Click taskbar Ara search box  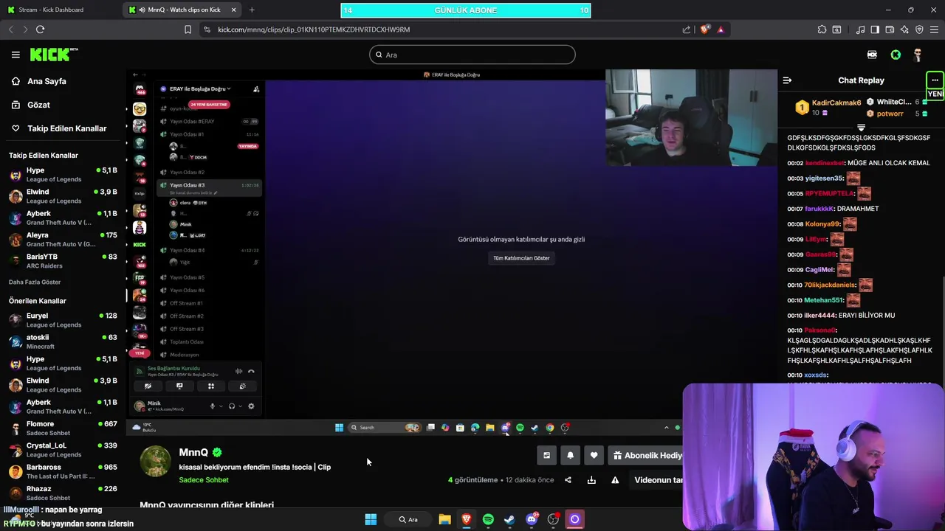[x=409, y=519]
